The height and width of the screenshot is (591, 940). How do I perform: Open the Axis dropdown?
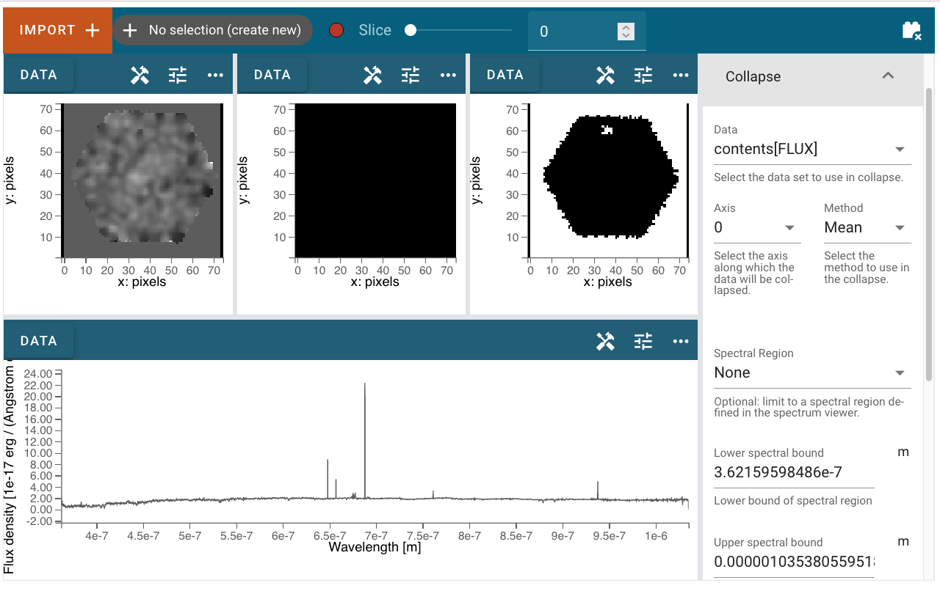757,228
